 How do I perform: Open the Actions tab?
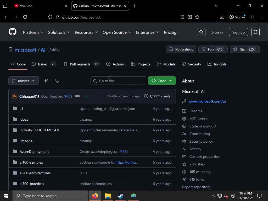click(115, 64)
